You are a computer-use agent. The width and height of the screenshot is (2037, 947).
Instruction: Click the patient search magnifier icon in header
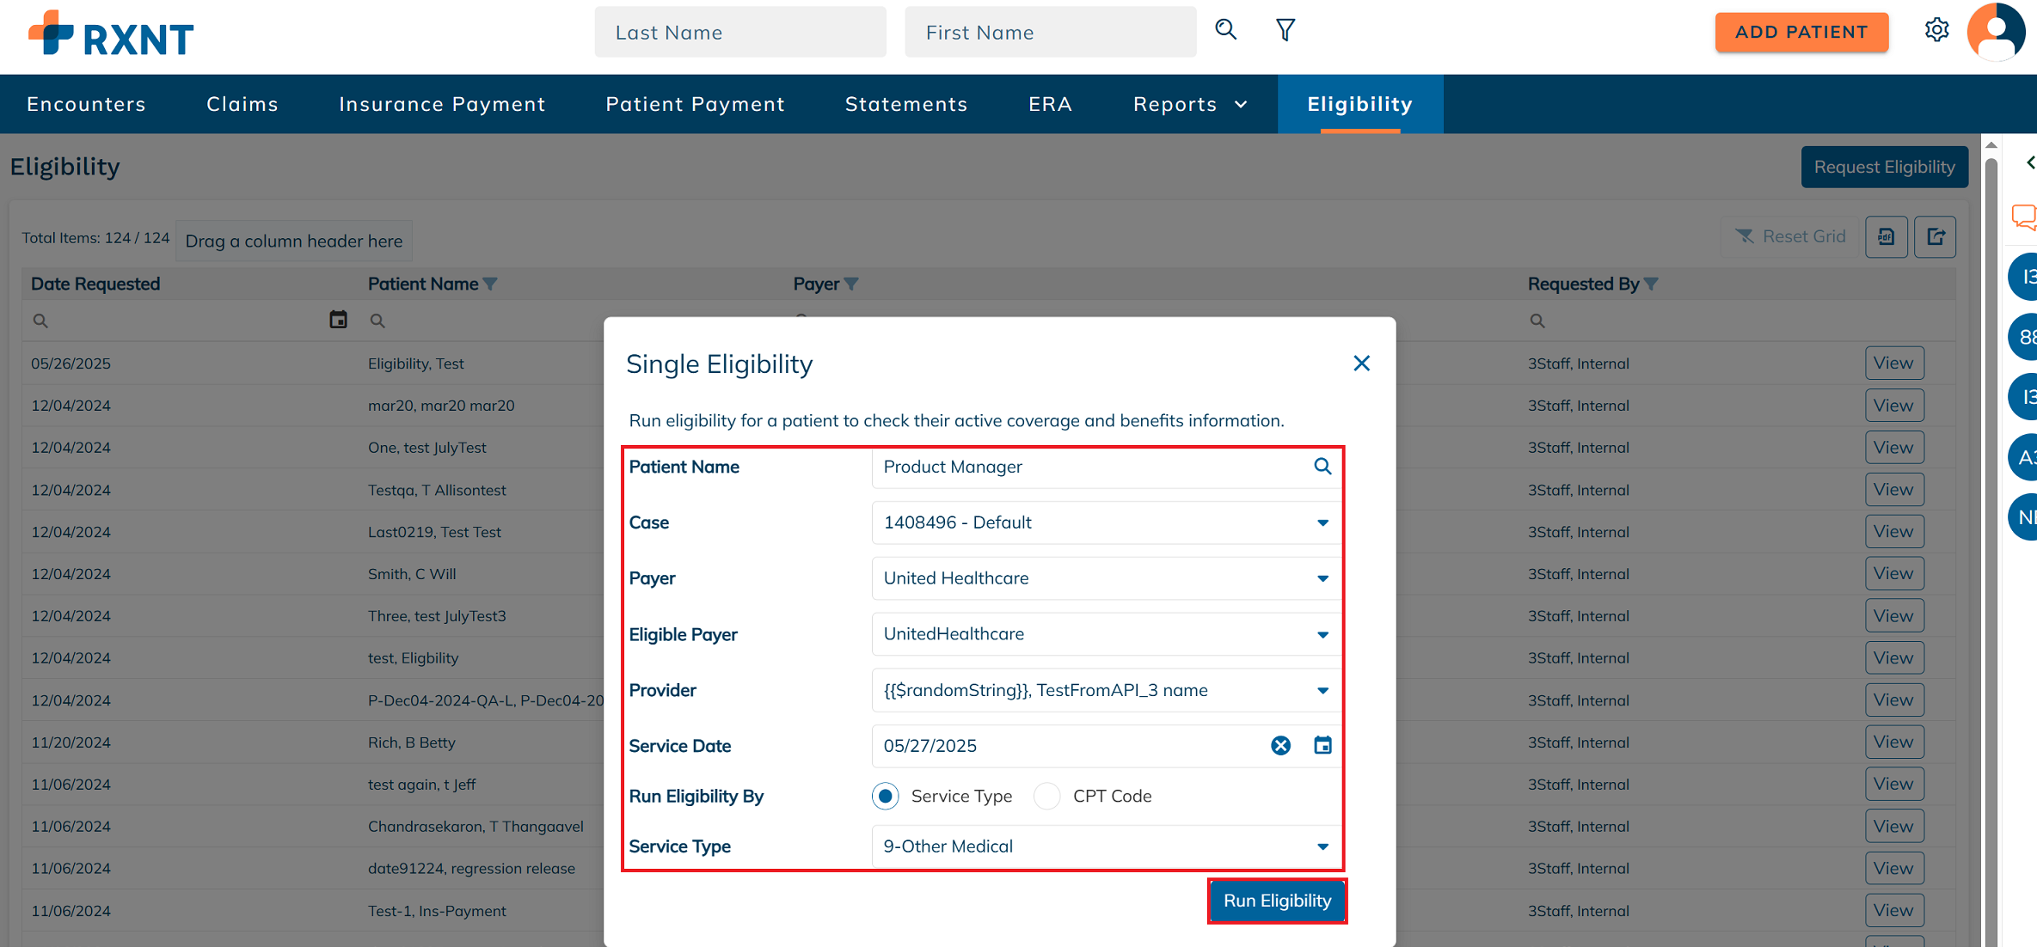(x=1225, y=30)
